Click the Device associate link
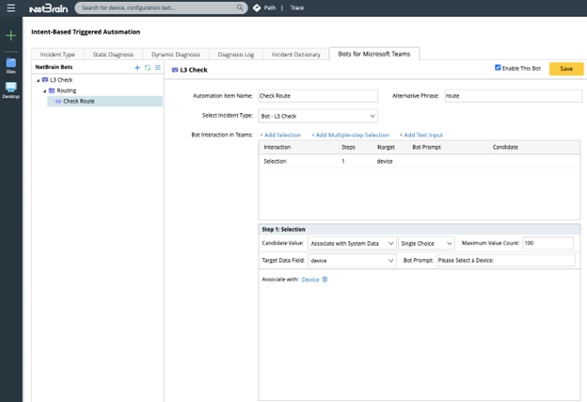 (x=310, y=280)
